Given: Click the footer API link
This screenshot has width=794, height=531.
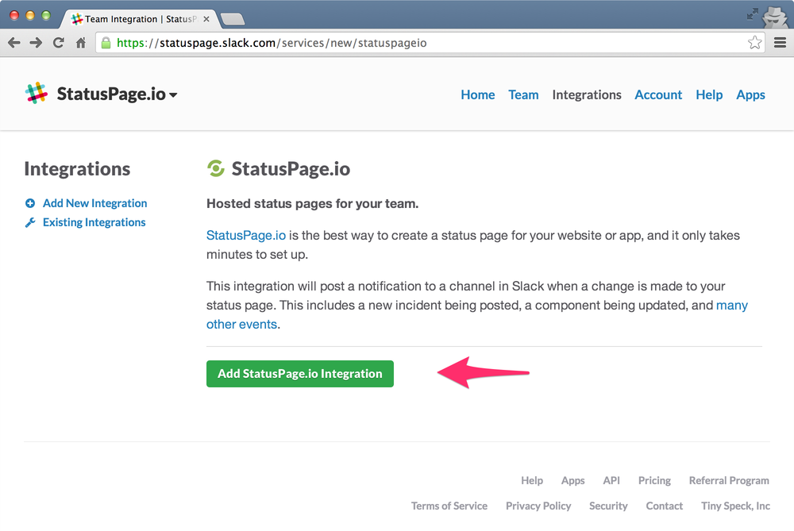Looking at the screenshot, I should (x=611, y=480).
